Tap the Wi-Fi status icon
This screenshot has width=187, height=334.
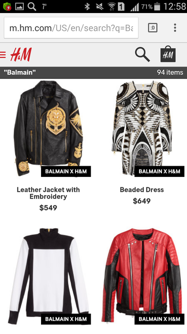point(111,7)
